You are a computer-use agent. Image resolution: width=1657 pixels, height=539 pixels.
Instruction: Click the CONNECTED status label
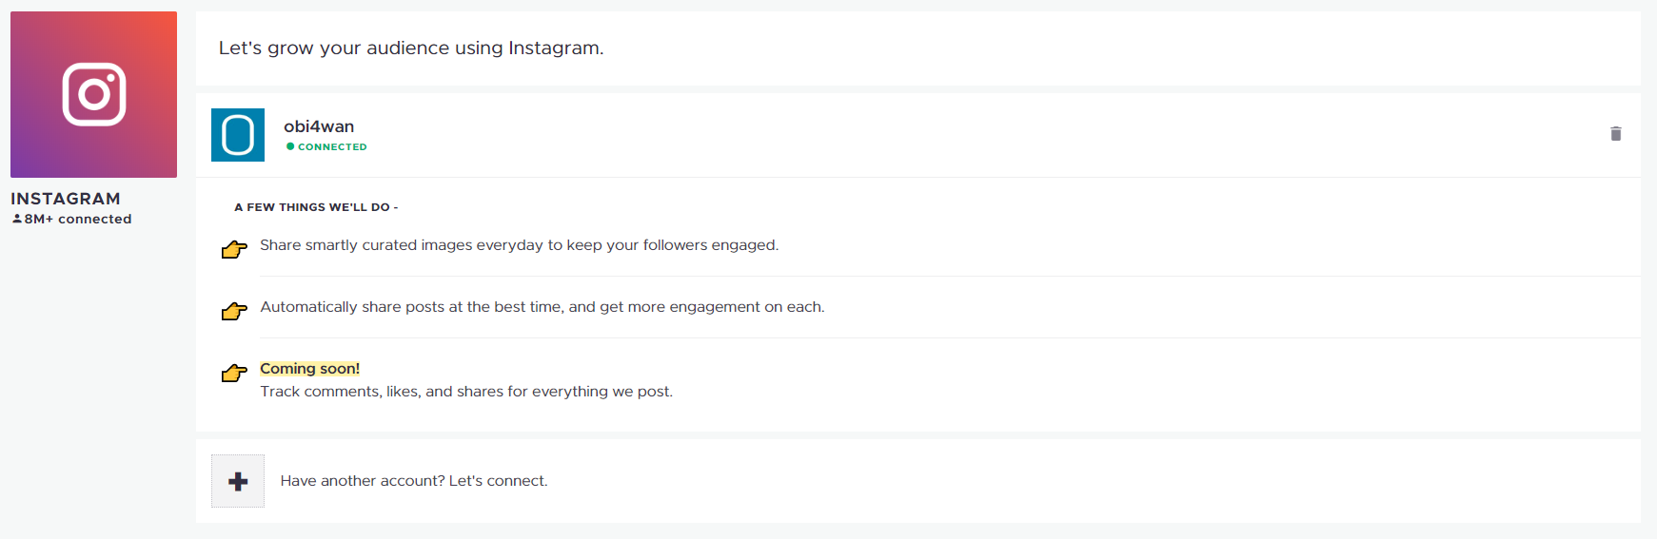332,147
